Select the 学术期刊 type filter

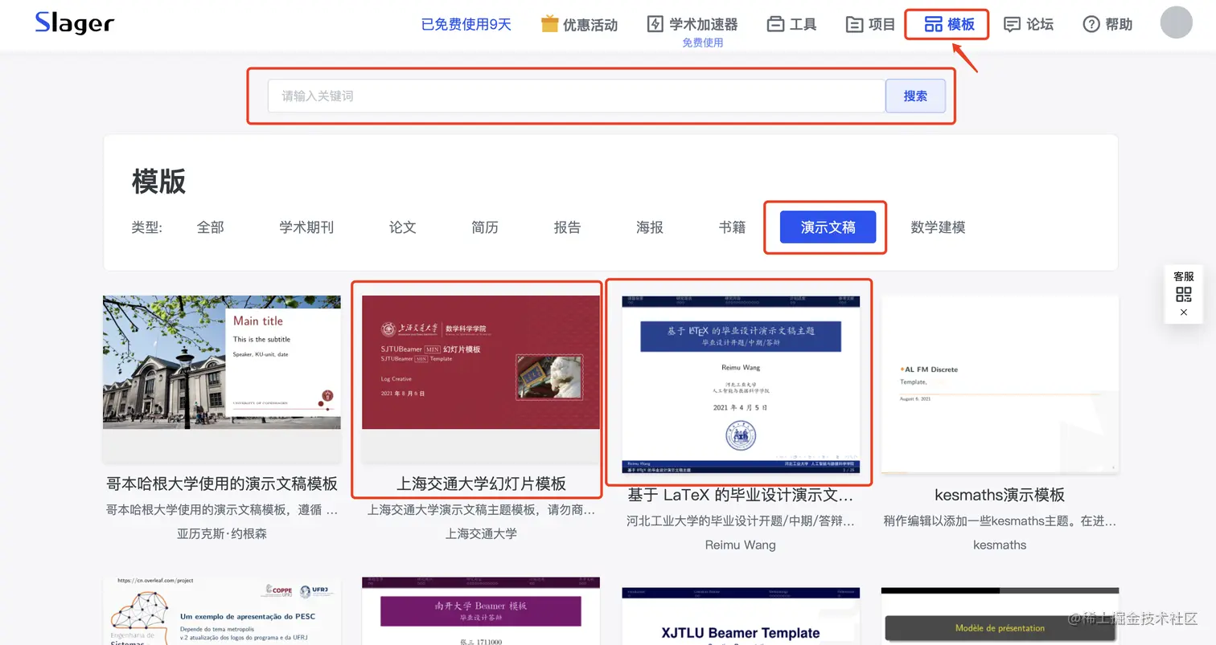pyautogui.click(x=306, y=227)
